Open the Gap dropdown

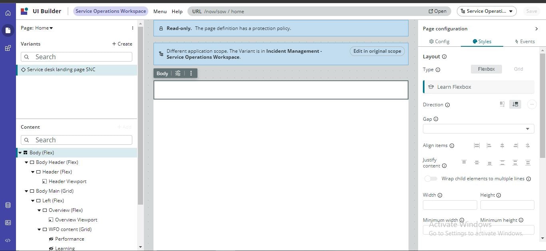[x=478, y=129]
